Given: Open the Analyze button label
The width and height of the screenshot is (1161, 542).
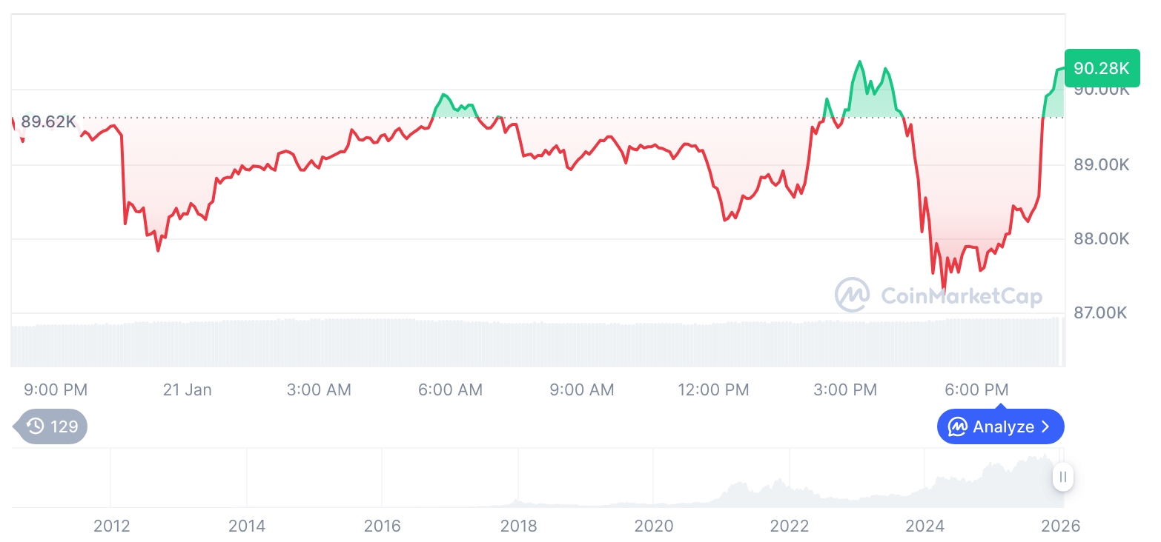Looking at the screenshot, I should 1003,427.
